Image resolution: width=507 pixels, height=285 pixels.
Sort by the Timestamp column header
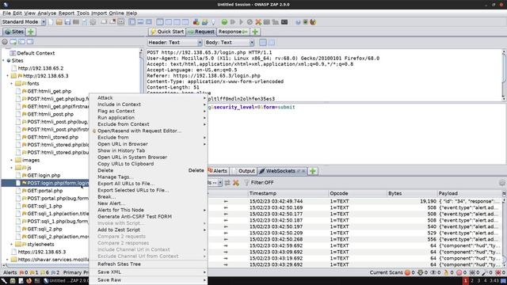point(288,193)
